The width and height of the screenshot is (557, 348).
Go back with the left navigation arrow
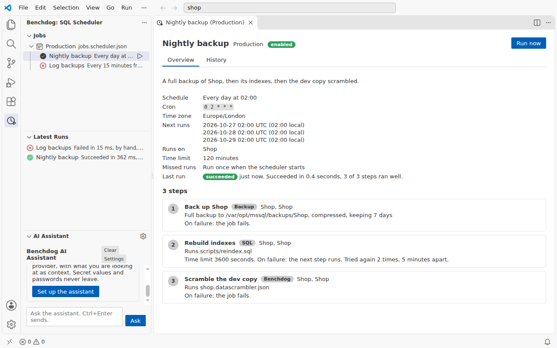click(163, 8)
